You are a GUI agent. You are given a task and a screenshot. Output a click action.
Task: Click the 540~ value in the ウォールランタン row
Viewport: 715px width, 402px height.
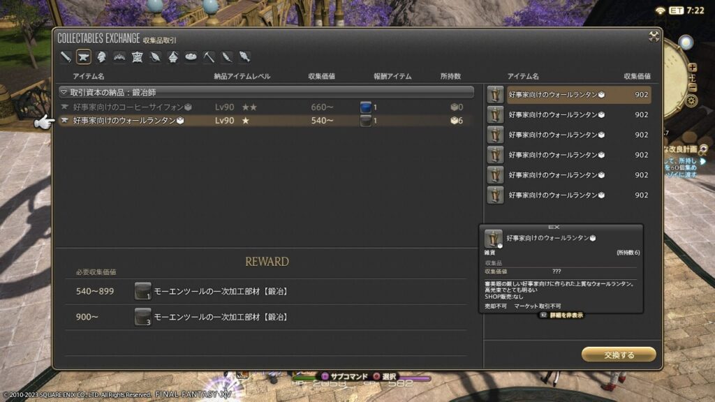pos(322,121)
